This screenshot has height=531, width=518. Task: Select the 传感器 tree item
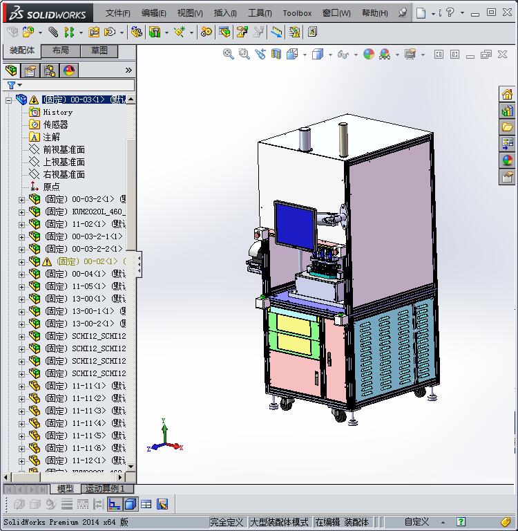tap(55, 124)
